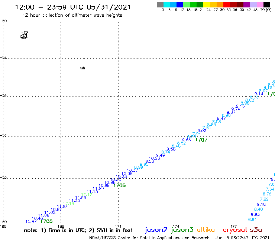This screenshot has width=275, height=241.
Task: Click the wave height value 8.74
Action: tap(166, 152)
